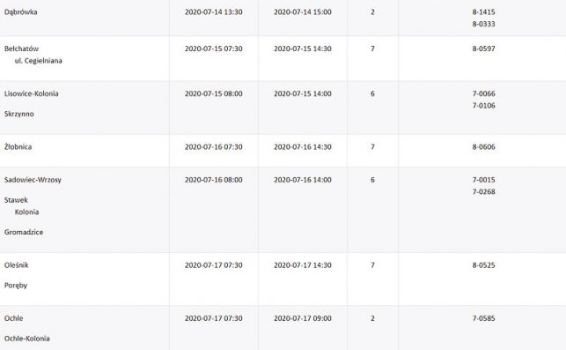Click the Bełchatów location entry
566x350 pixels.
point(21,48)
